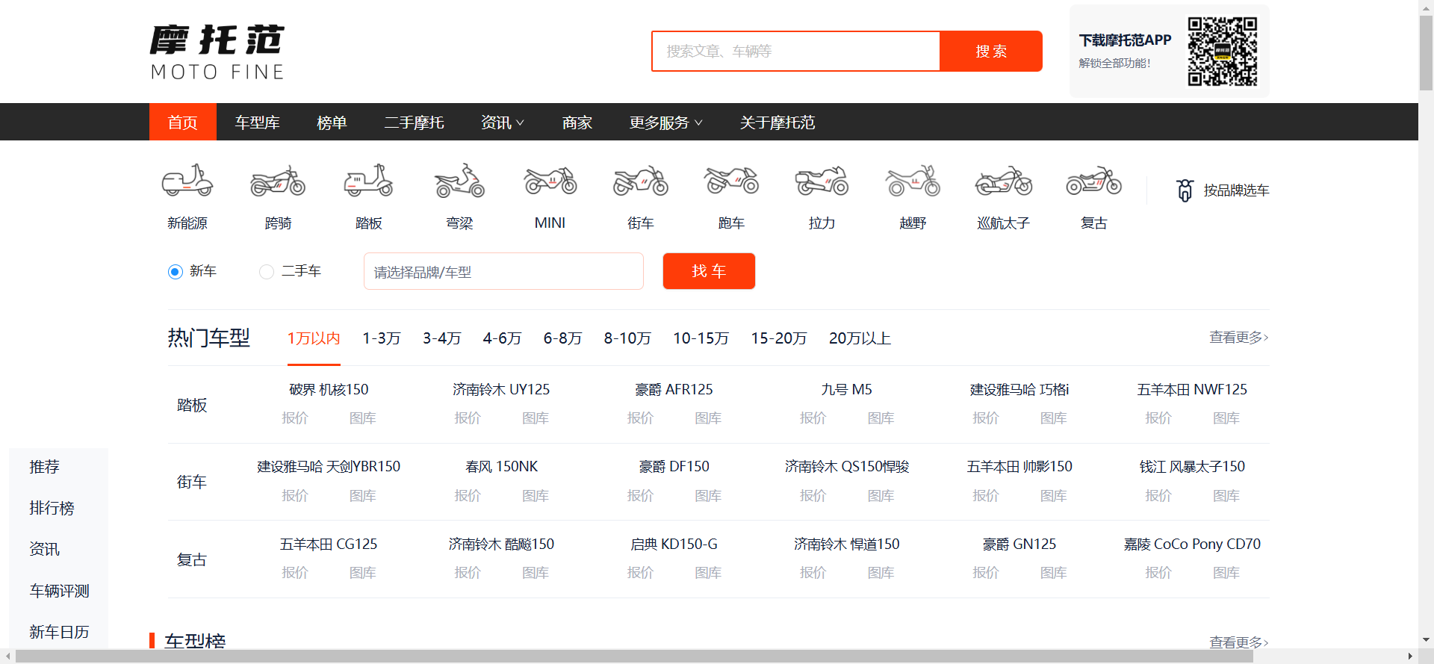Open 图库 under 五羊本田 NWF125

[1226, 418]
